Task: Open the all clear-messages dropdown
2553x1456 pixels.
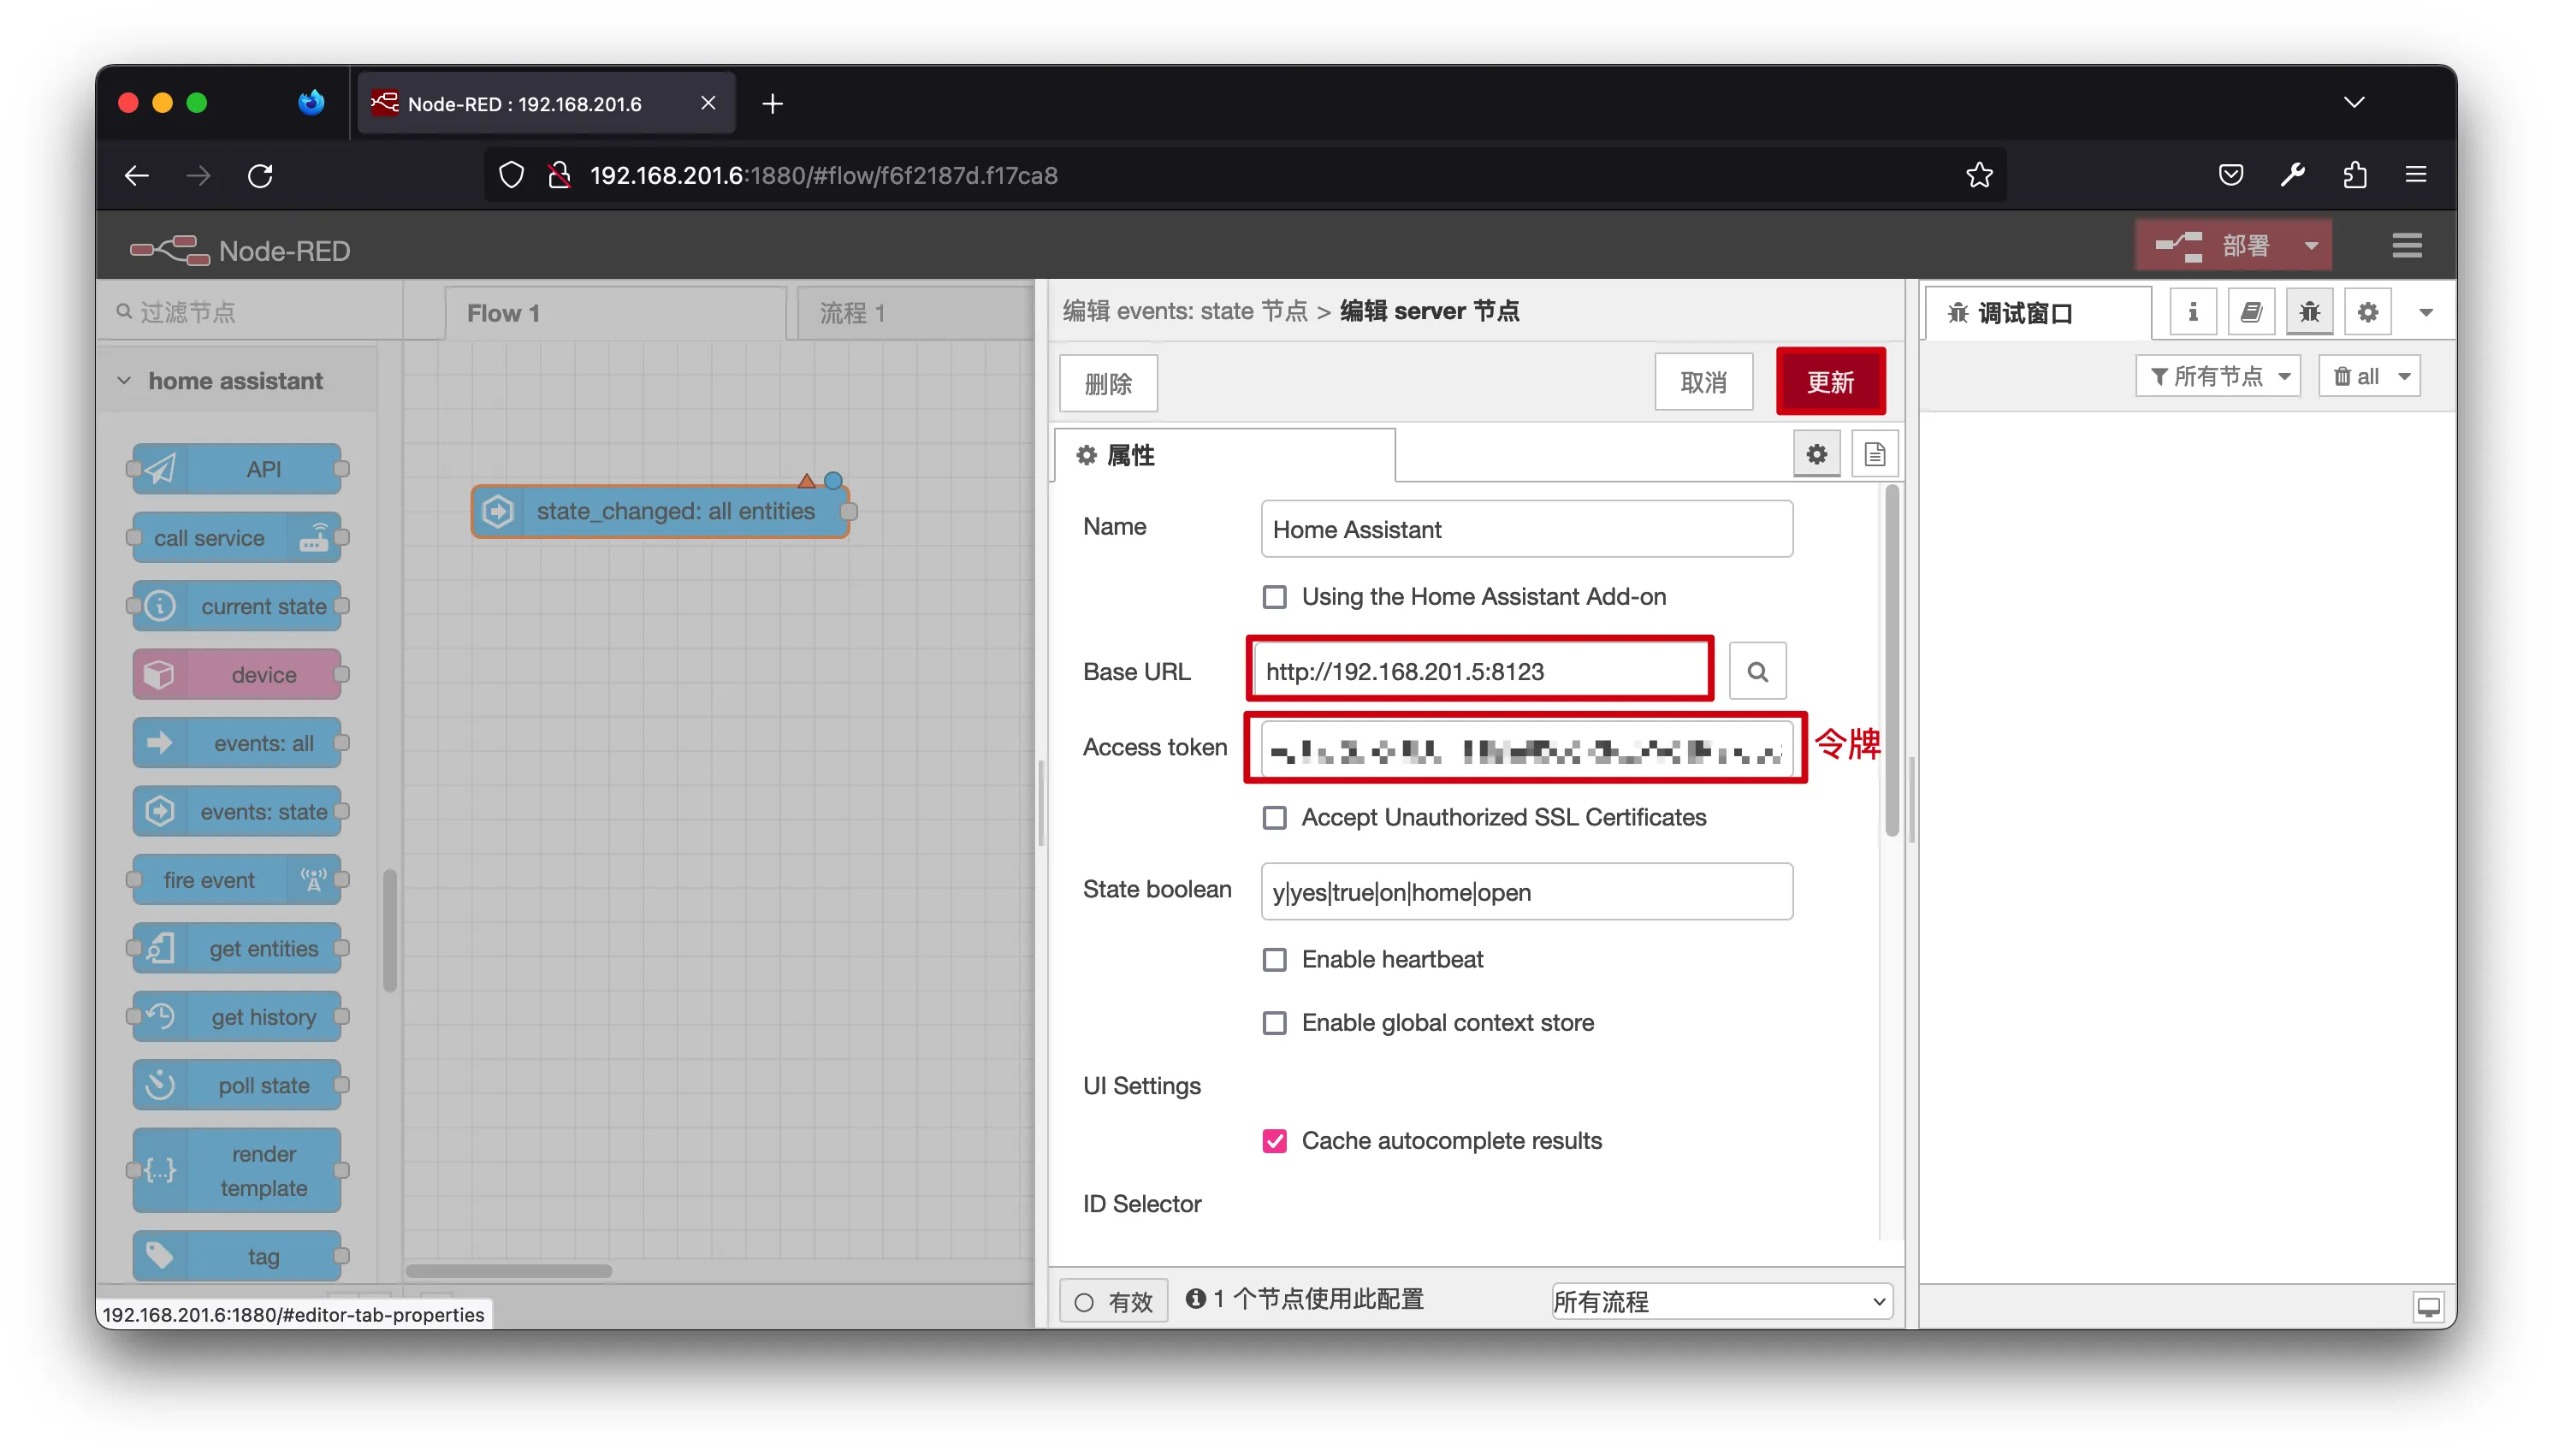Action: point(2369,377)
